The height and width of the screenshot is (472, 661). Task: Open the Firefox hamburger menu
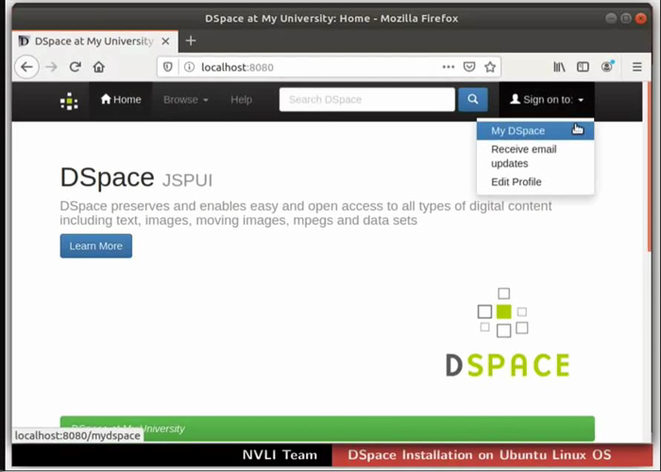tap(637, 67)
